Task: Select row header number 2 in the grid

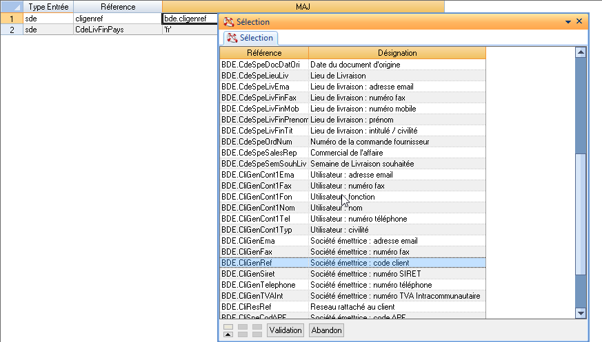Action: [11, 30]
